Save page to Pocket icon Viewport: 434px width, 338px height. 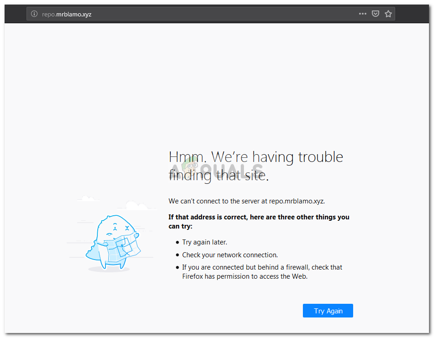pos(376,14)
